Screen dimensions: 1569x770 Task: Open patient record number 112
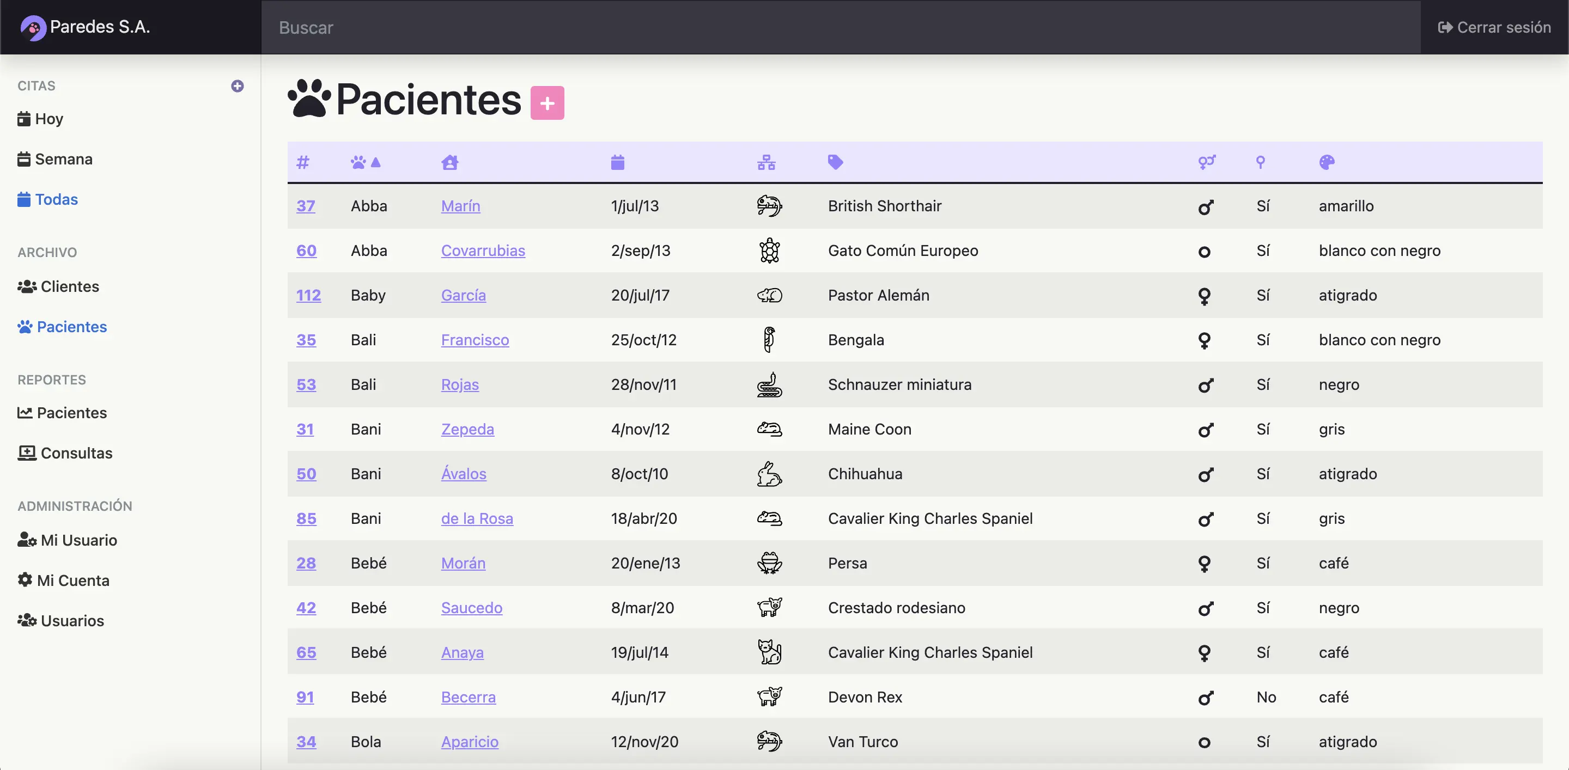point(308,295)
